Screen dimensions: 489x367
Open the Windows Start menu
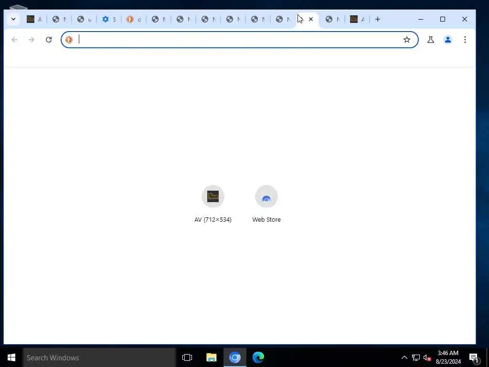(11, 357)
